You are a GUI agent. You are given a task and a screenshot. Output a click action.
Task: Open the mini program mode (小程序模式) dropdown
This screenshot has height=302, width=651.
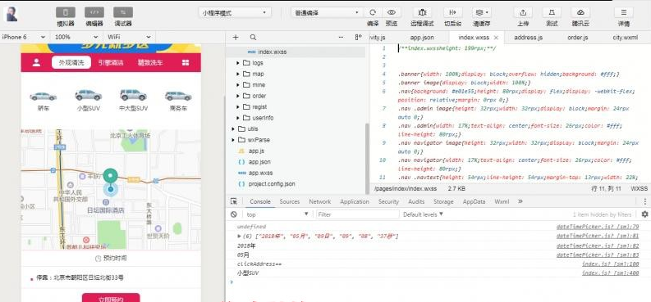235,13
